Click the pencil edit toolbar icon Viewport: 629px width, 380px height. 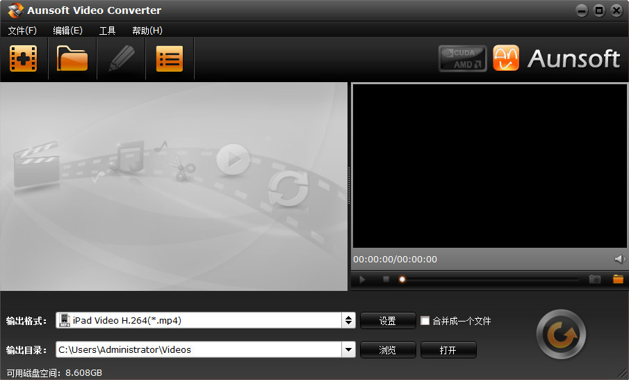click(121, 58)
